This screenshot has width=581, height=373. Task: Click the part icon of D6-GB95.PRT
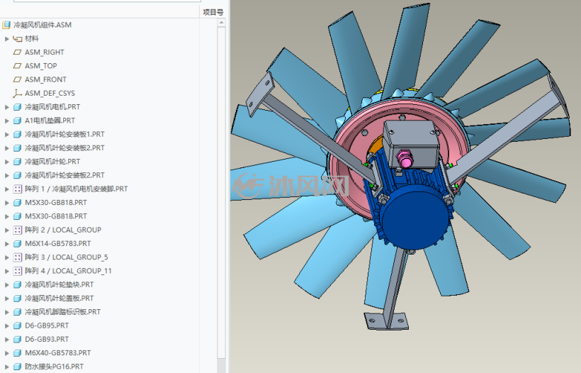pyautogui.click(x=18, y=325)
